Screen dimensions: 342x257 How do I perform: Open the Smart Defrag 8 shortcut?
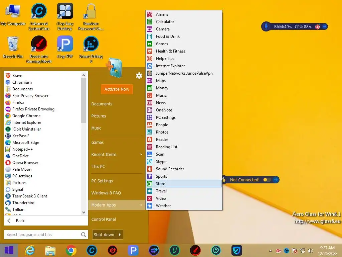tap(91, 50)
